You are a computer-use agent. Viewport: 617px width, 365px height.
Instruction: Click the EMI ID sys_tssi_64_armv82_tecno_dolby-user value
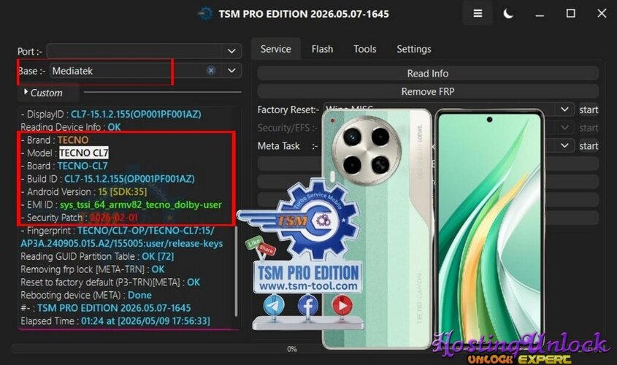tap(141, 204)
